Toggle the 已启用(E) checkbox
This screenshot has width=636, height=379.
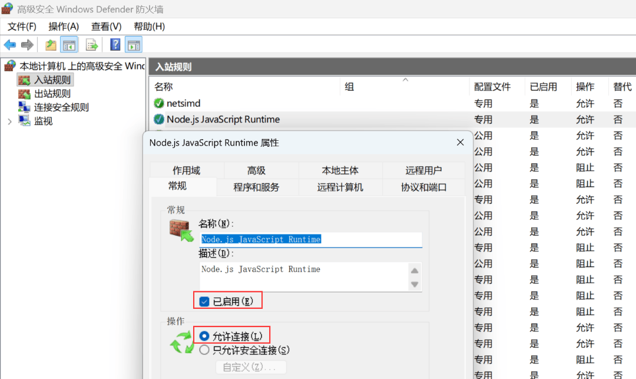point(204,302)
